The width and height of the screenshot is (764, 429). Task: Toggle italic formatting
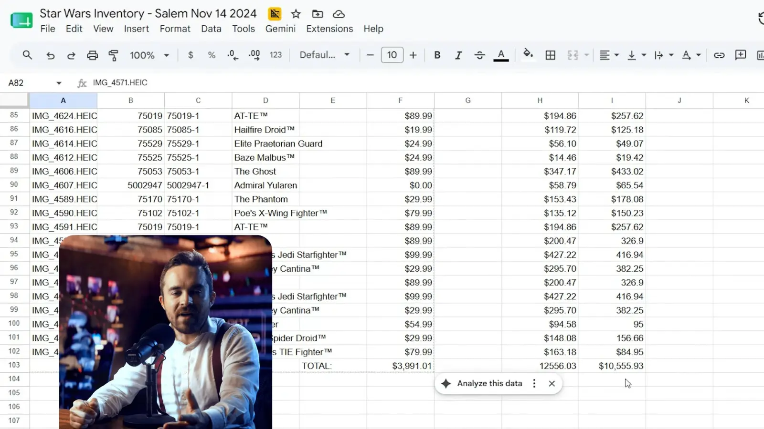(x=458, y=55)
